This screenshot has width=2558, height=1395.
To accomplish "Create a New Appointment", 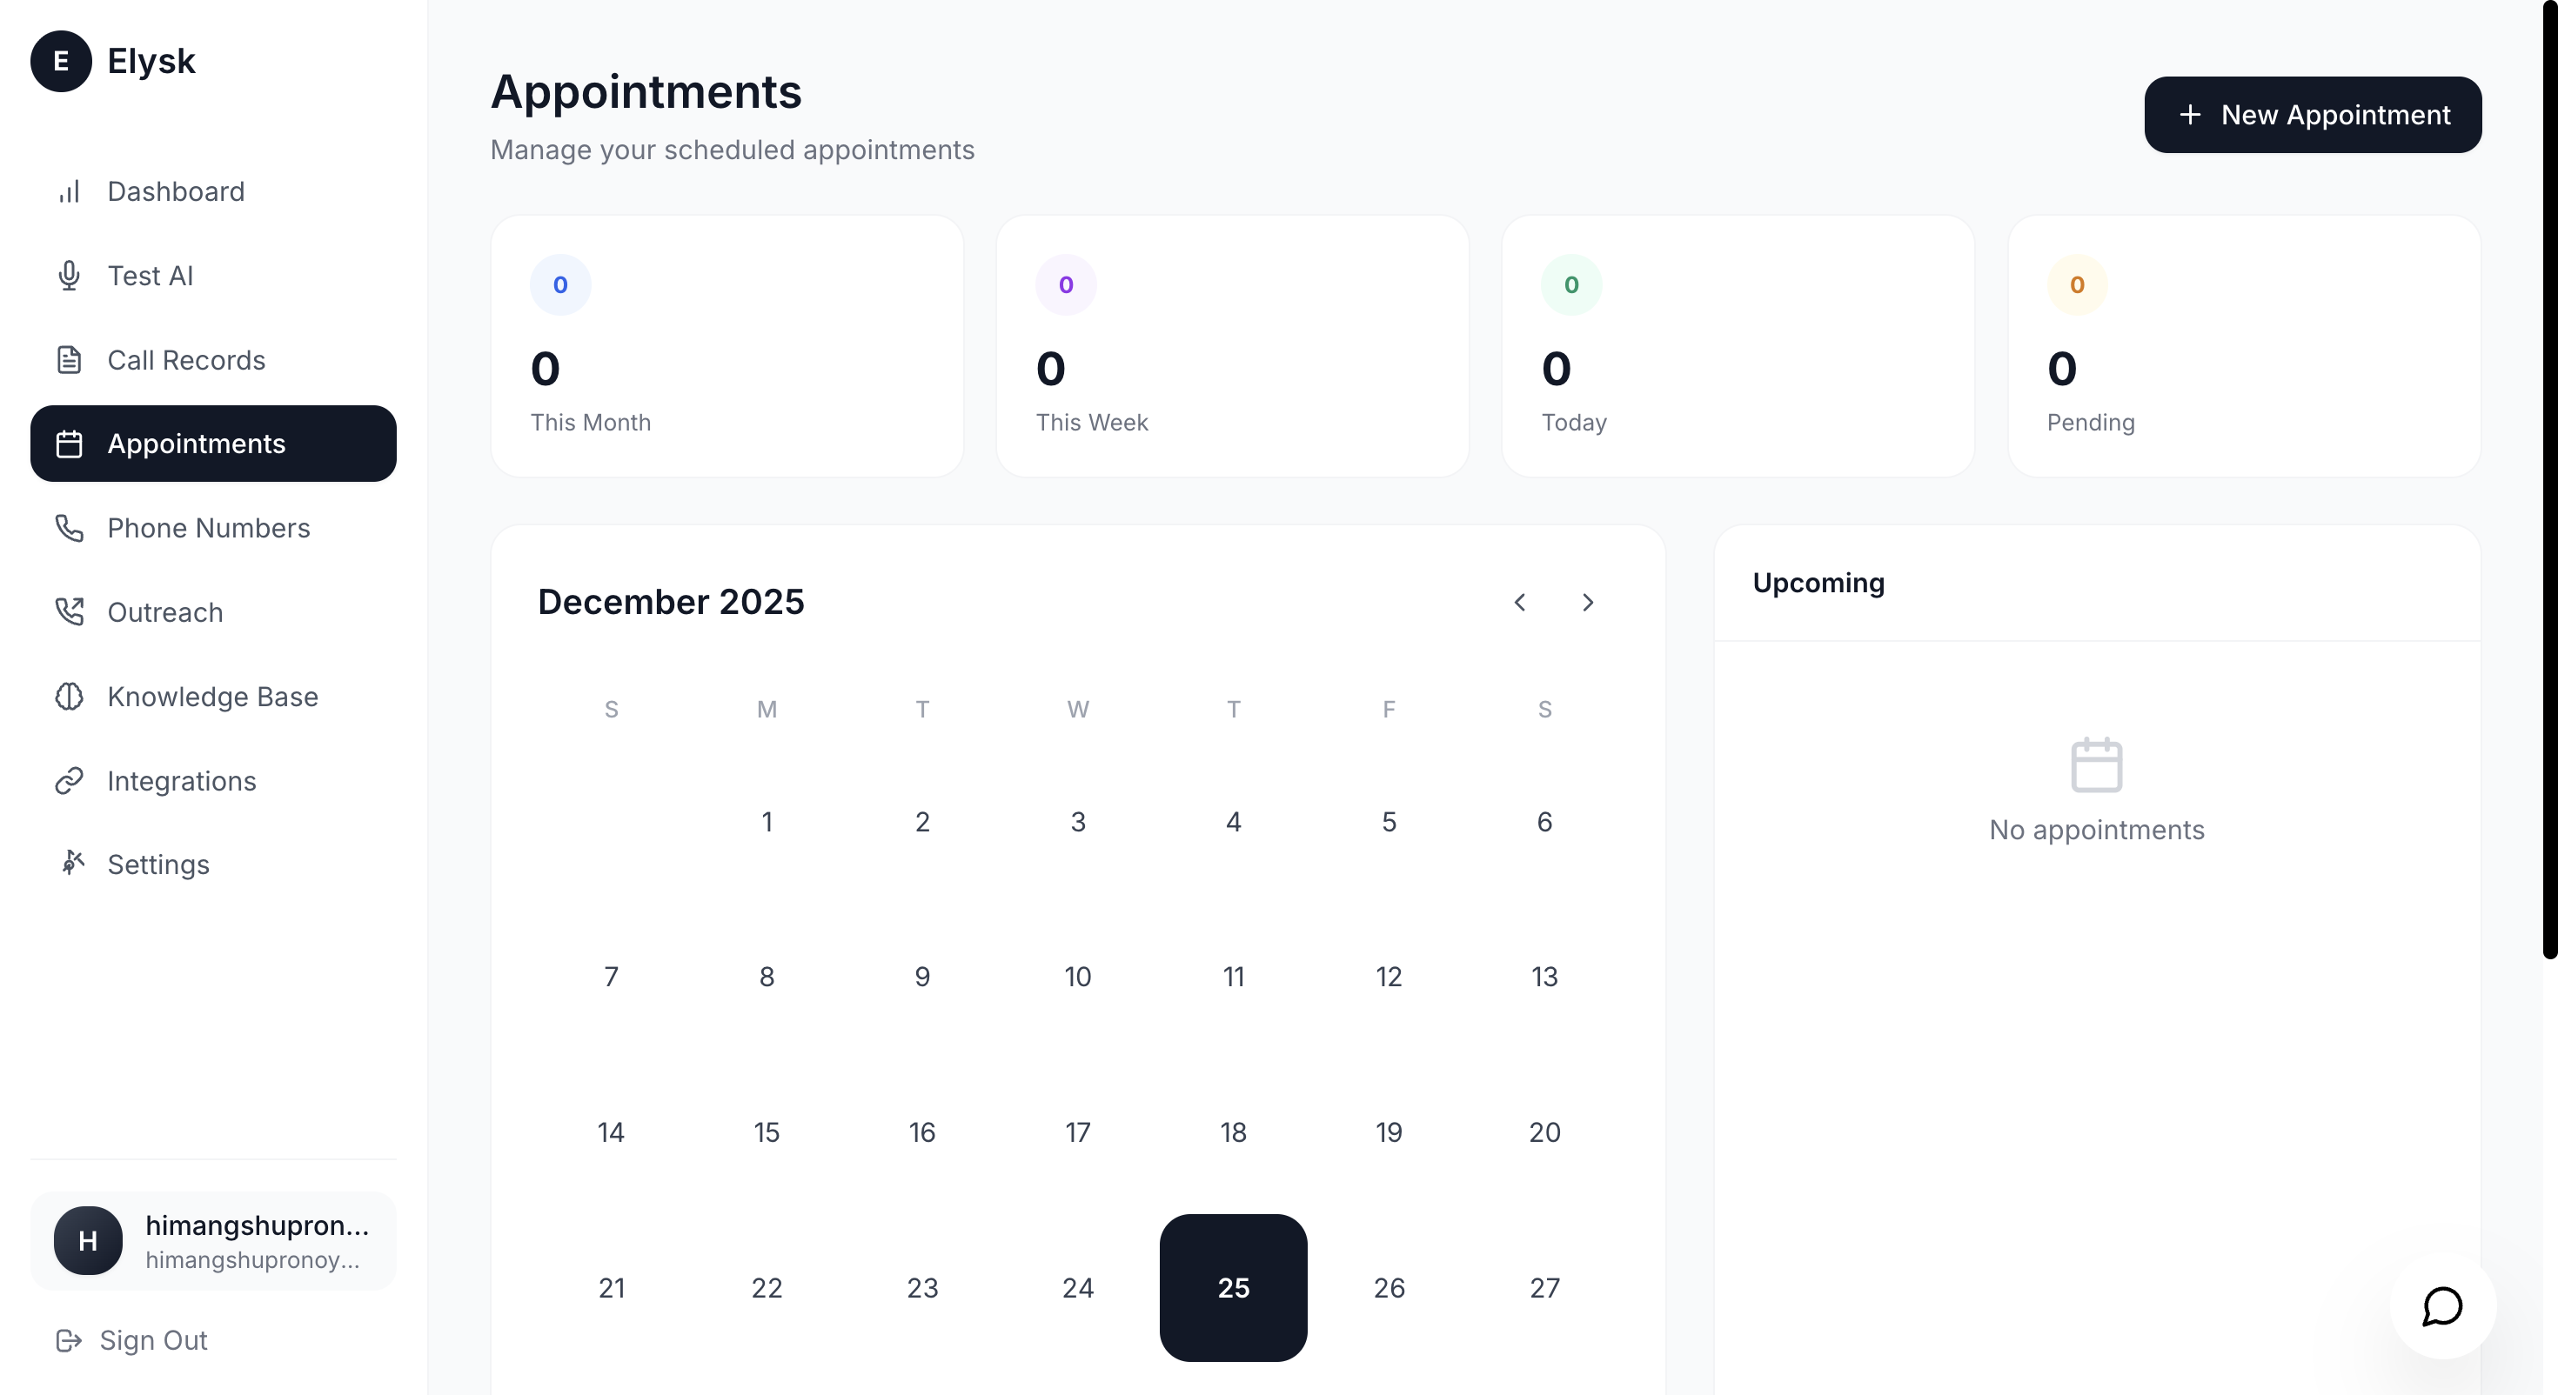I will [2313, 114].
